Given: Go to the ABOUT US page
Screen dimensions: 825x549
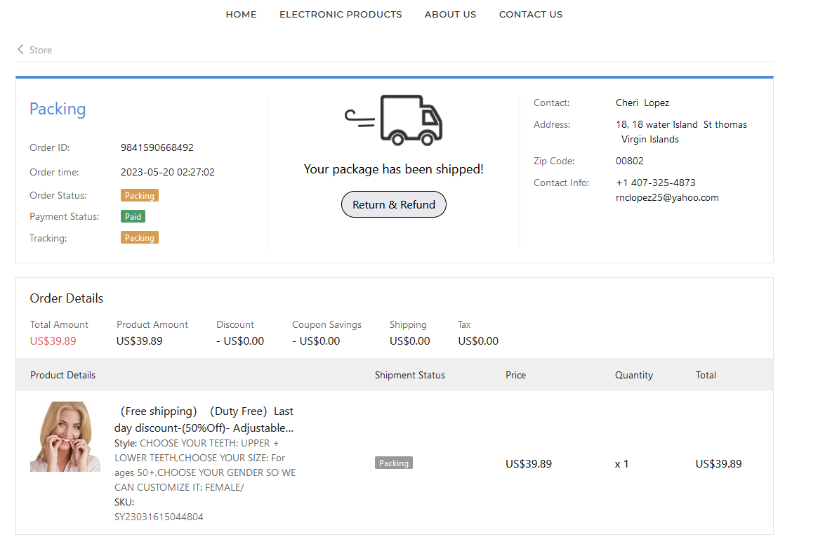Looking at the screenshot, I should click(x=450, y=14).
